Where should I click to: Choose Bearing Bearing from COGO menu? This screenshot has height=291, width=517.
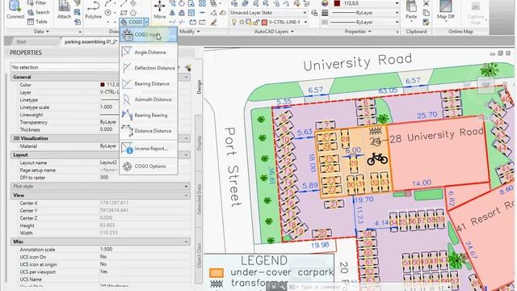click(x=149, y=115)
